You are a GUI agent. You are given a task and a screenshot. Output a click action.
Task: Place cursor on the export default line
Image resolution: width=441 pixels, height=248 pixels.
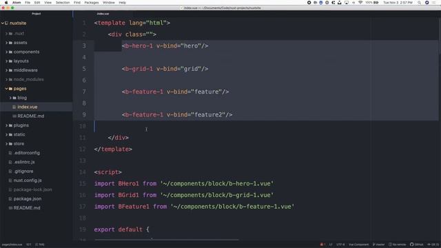point(122,229)
